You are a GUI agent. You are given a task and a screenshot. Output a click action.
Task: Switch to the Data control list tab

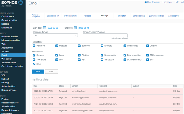pyautogui.click(x=53, y=16)
